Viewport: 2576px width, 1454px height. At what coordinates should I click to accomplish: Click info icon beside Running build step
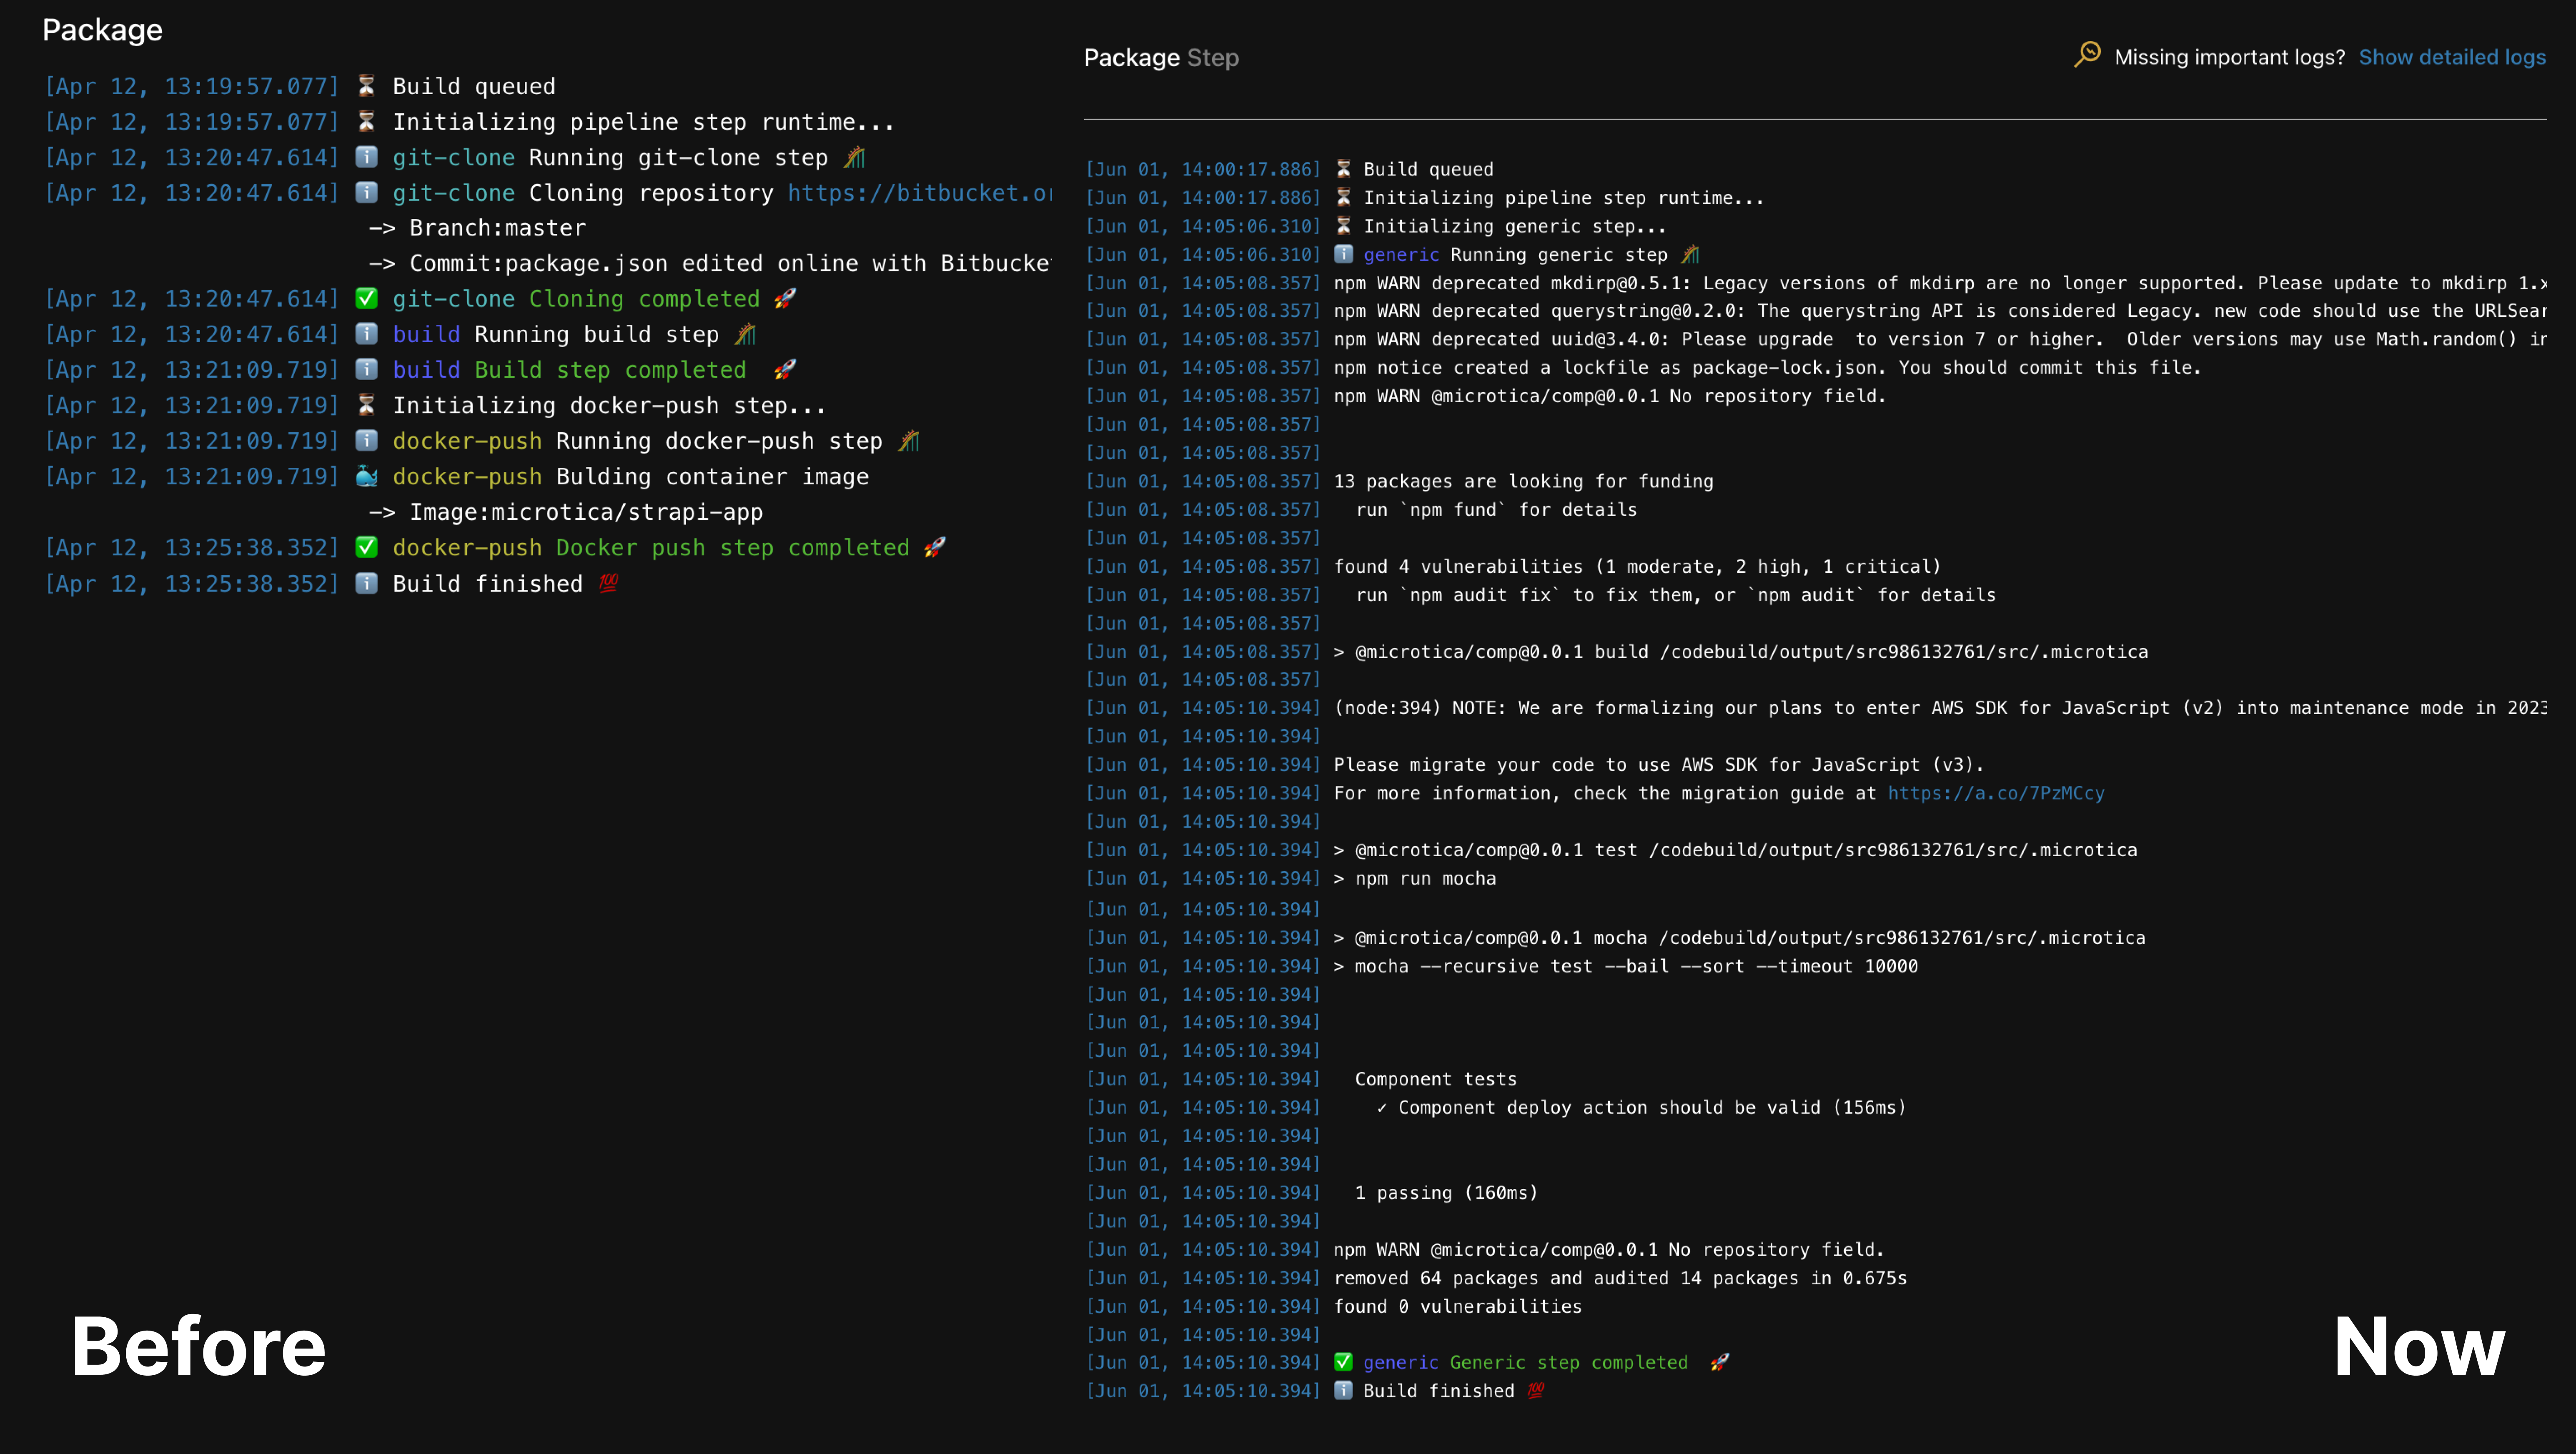[x=367, y=334]
